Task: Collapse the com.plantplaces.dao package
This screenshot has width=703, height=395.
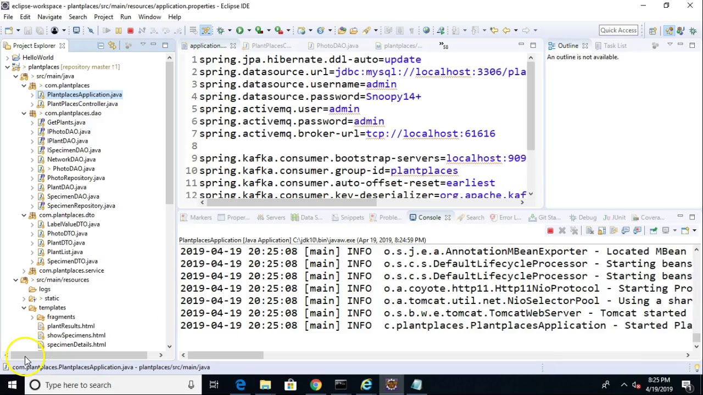Action: pyautogui.click(x=24, y=113)
